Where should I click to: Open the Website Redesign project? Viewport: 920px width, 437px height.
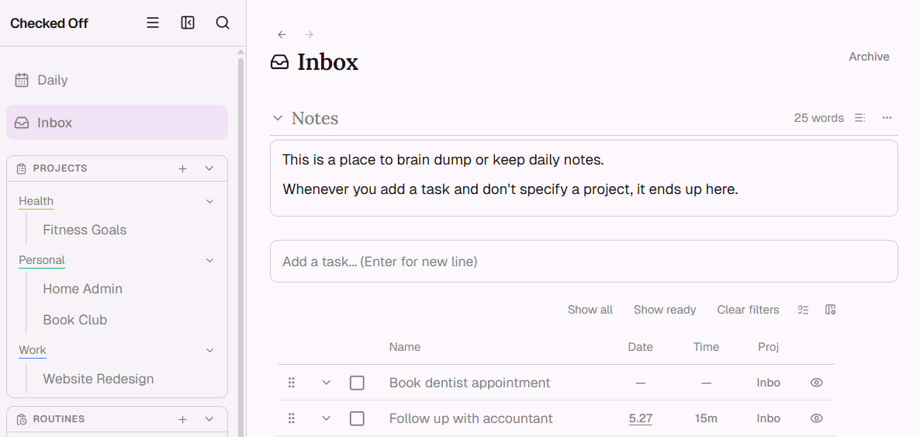pos(99,379)
